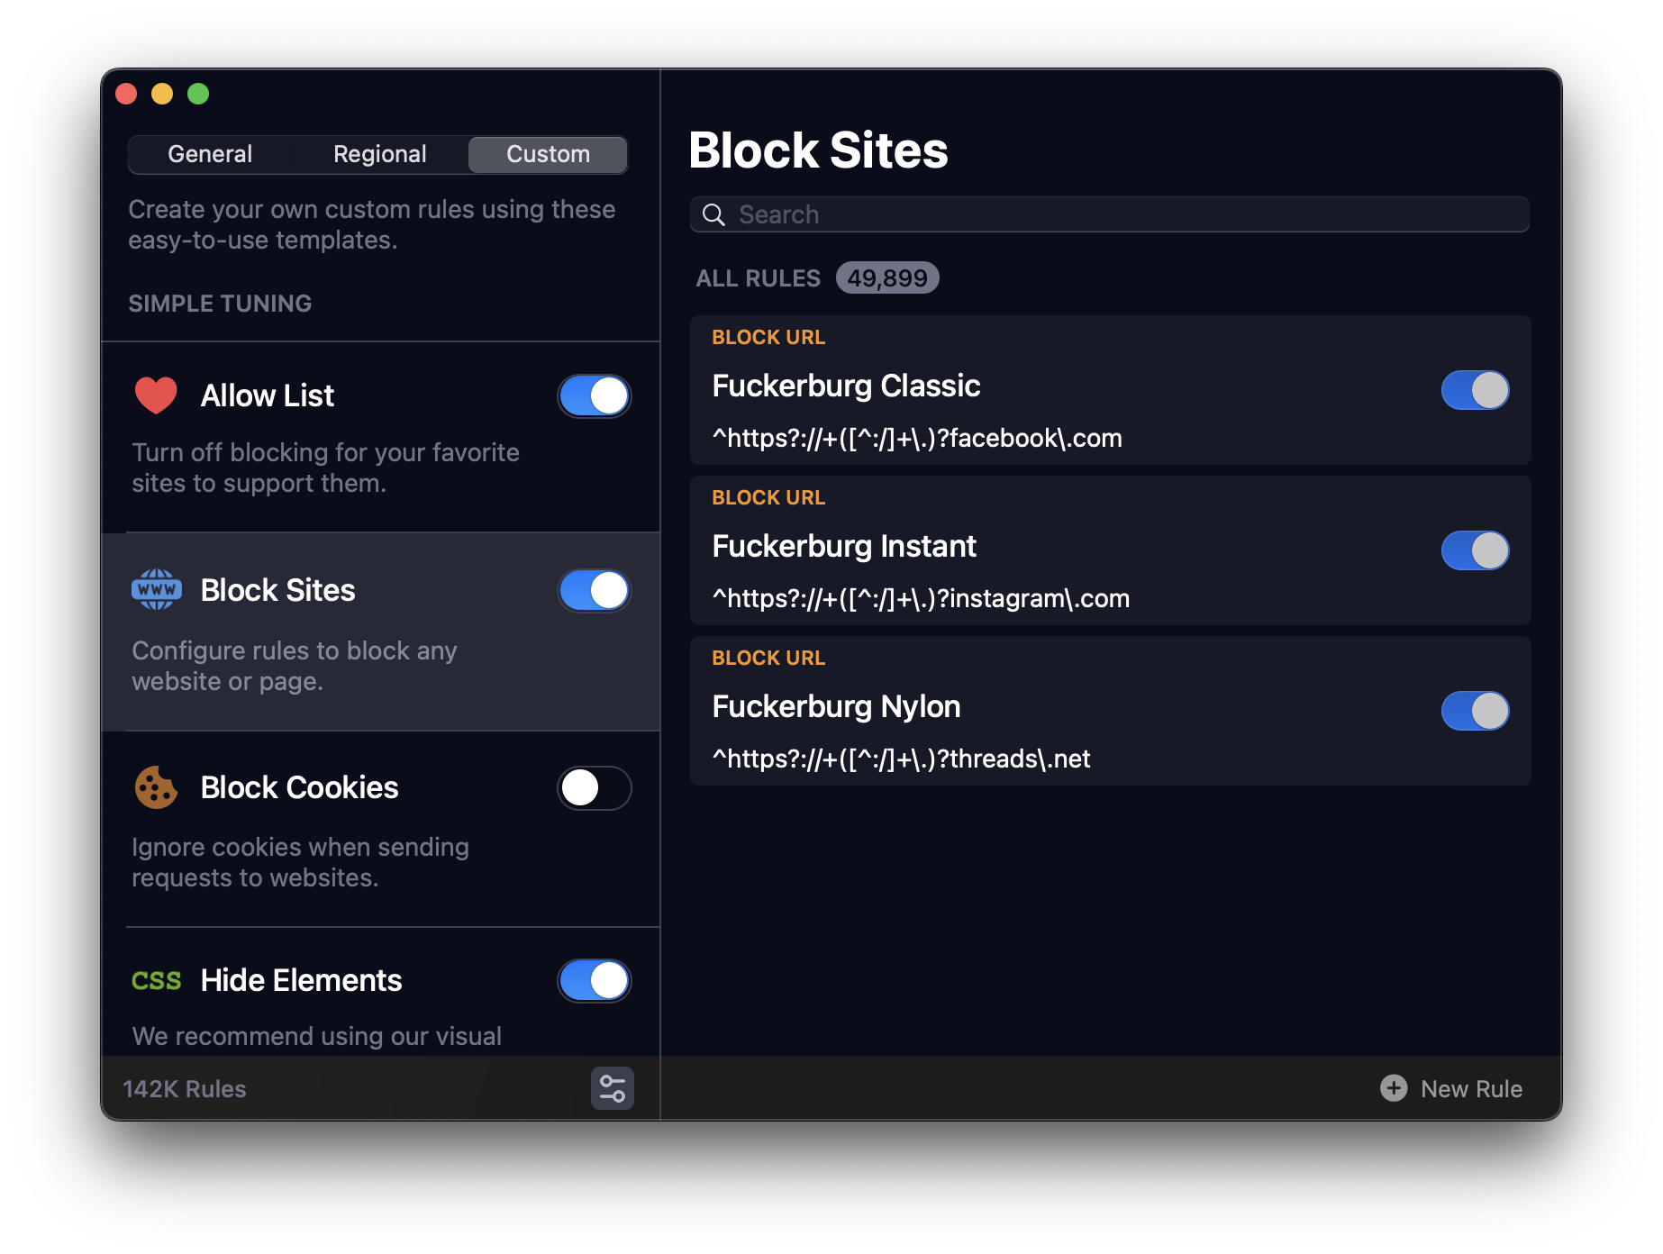
Task: Click the Fuckerburg Nylon rule name
Action: click(x=836, y=706)
